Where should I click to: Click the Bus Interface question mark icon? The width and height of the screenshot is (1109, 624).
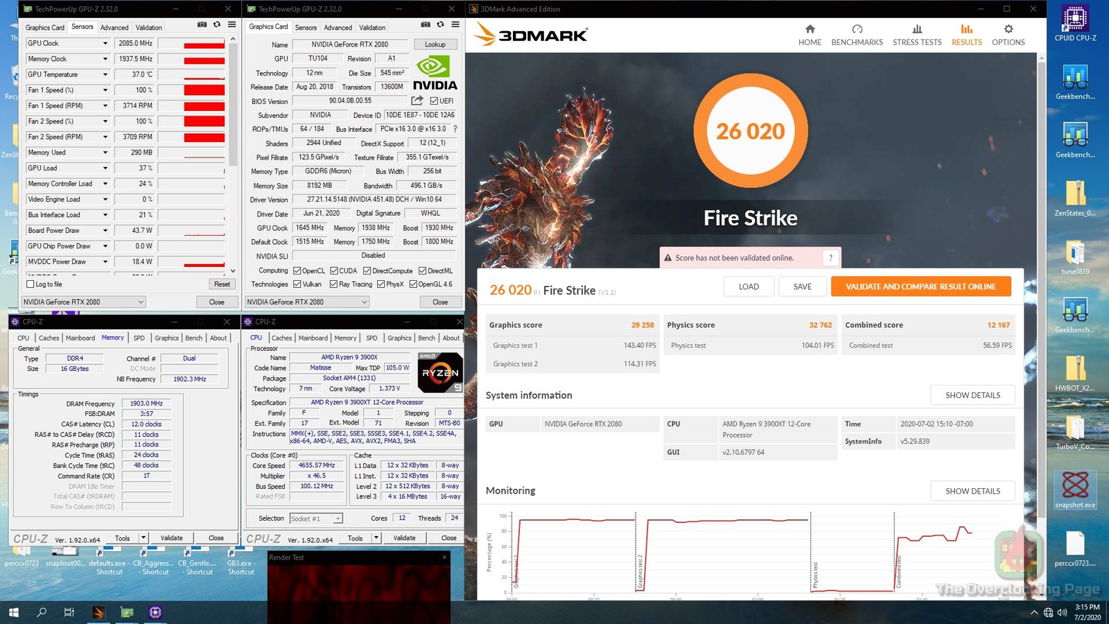click(x=455, y=129)
